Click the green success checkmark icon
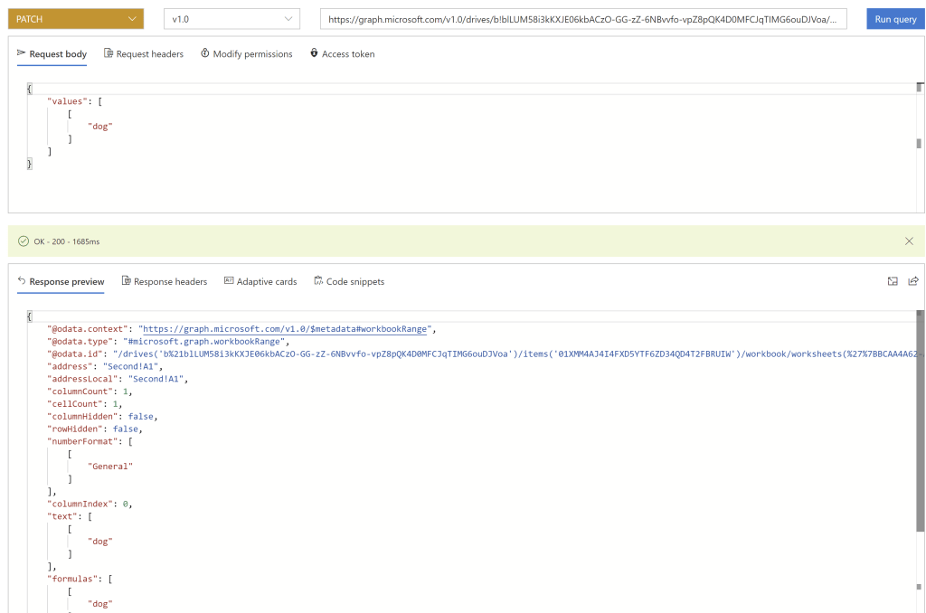This screenshot has height=613, width=926. pos(24,241)
